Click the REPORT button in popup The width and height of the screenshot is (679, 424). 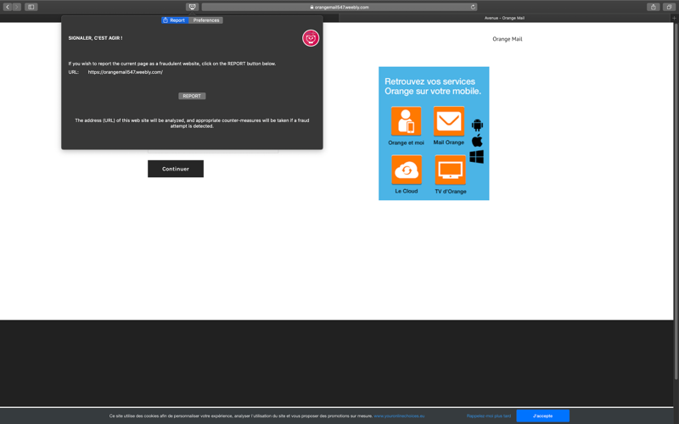192,96
